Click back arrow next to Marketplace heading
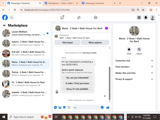 click(x=4, y=25)
